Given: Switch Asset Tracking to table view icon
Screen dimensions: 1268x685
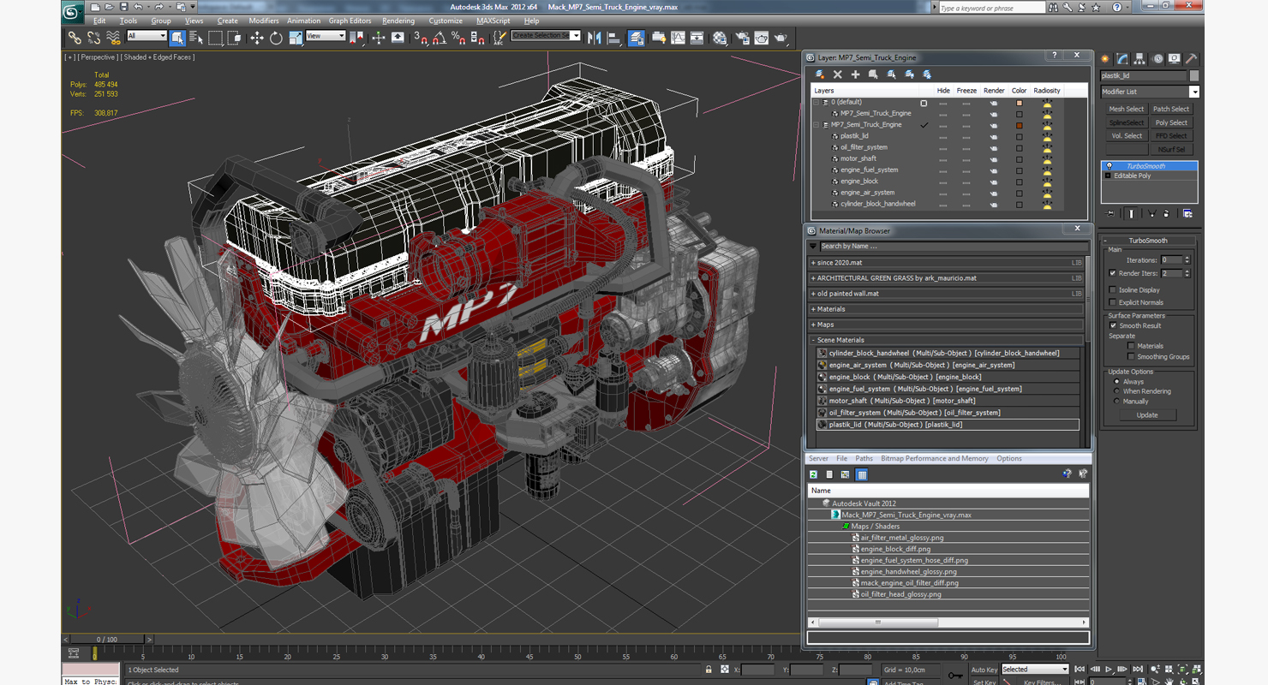Looking at the screenshot, I should [862, 474].
